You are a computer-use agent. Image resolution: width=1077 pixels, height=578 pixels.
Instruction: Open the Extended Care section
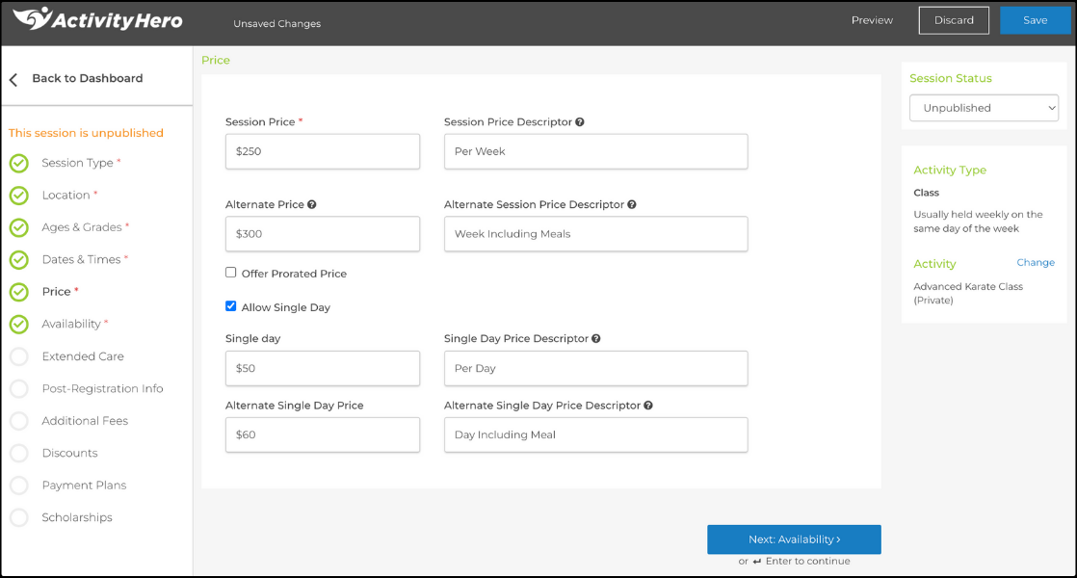coord(83,356)
